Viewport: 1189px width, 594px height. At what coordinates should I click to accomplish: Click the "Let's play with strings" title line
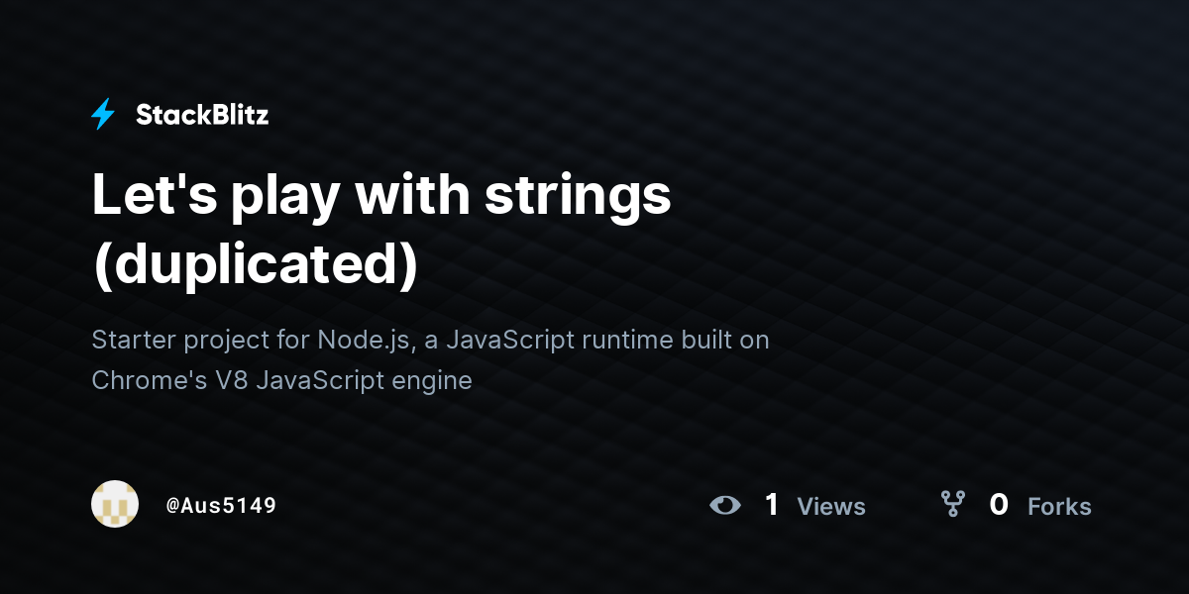coord(381,196)
